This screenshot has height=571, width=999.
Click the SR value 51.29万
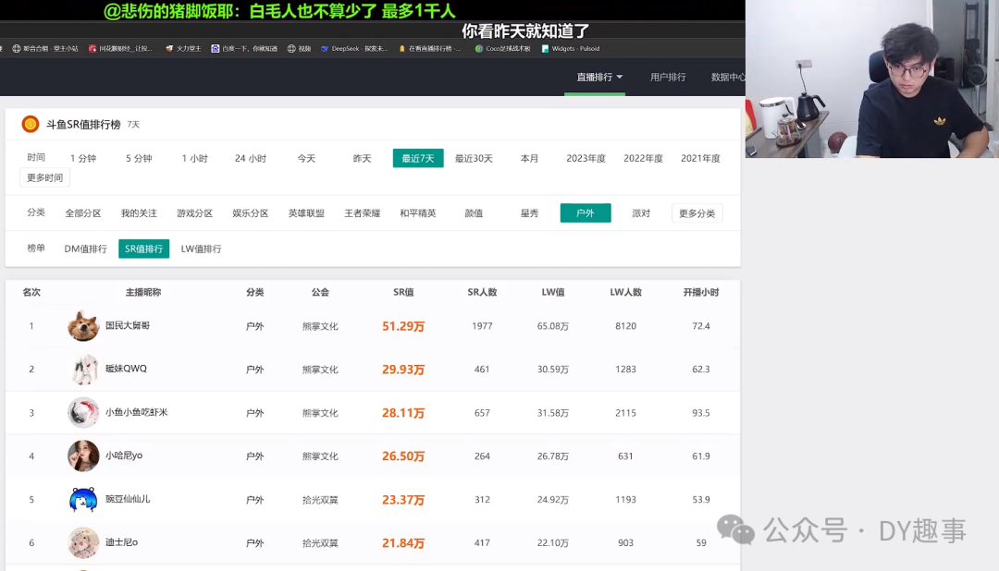pyautogui.click(x=403, y=326)
